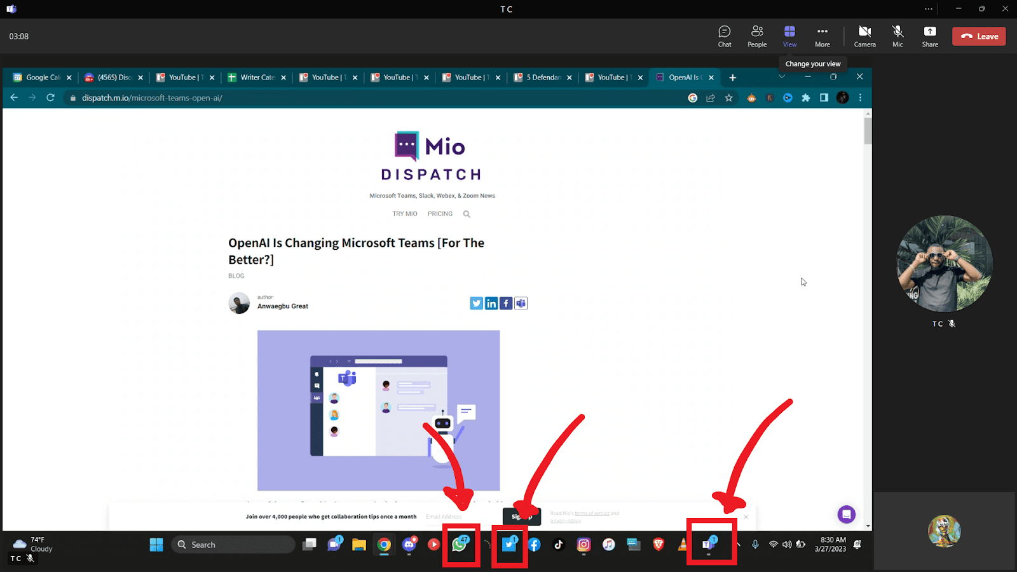1017x572 pixels.
Task: Bookmark the page with the star icon
Action: [728, 97]
